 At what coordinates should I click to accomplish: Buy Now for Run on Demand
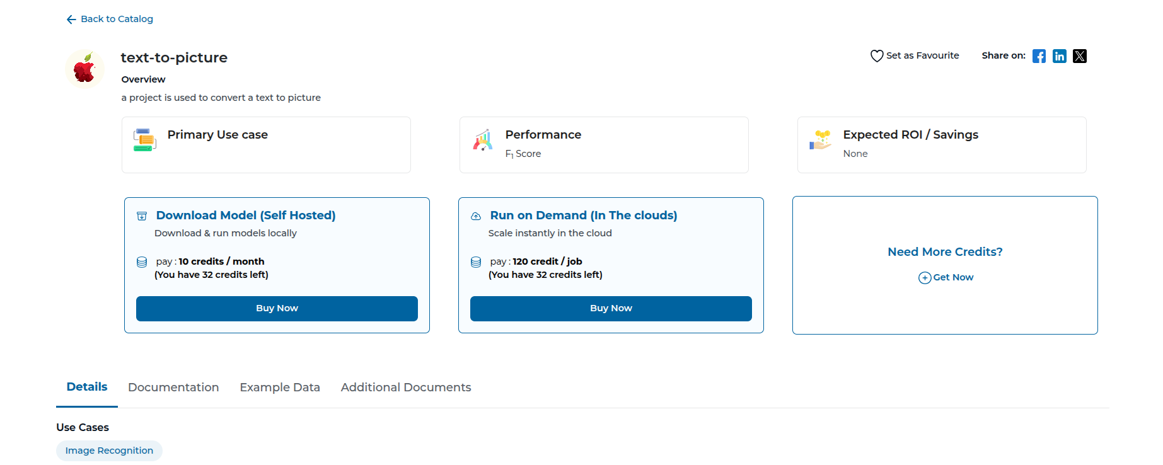click(x=611, y=309)
